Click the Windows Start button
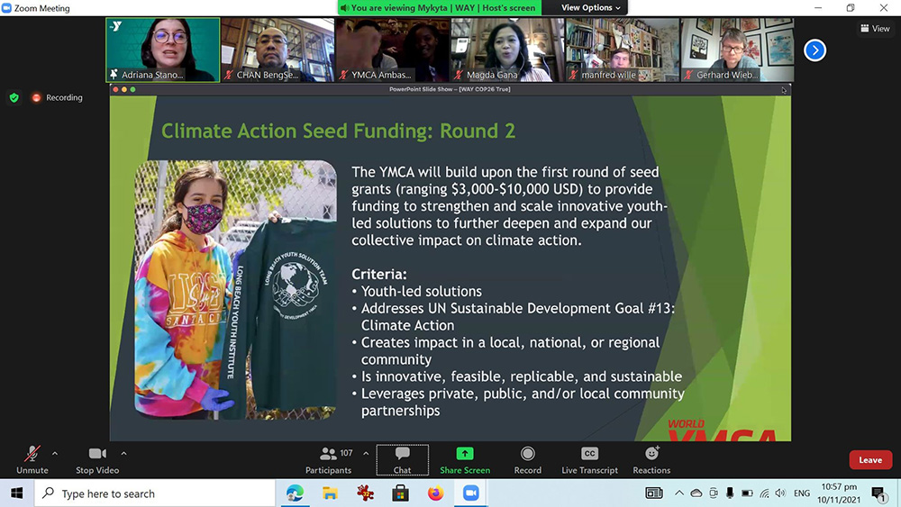Viewport: 901px width, 507px height. click(16, 493)
